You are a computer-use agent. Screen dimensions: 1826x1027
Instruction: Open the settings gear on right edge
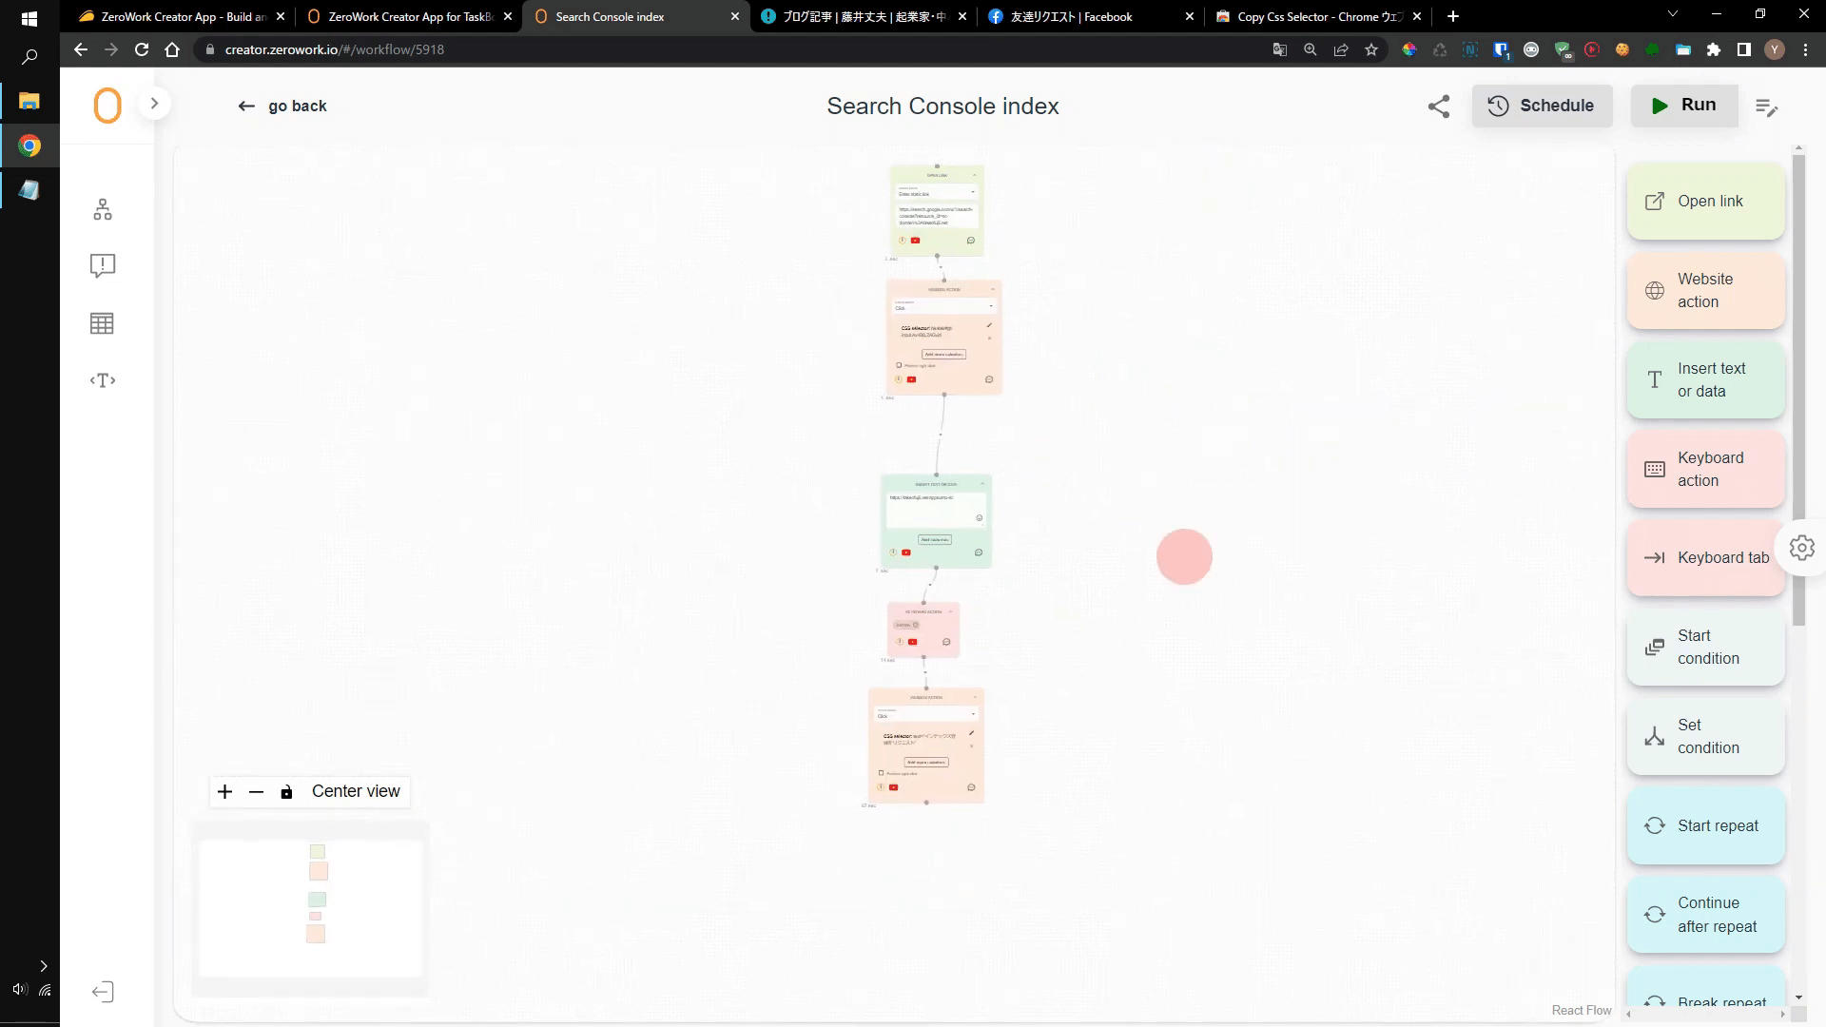(x=1801, y=548)
